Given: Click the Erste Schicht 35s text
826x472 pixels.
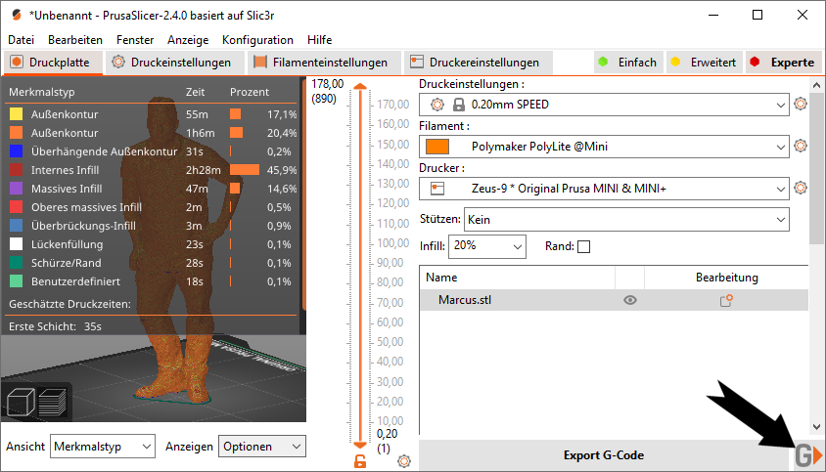Looking at the screenshot, I should (x=56, y=326).
